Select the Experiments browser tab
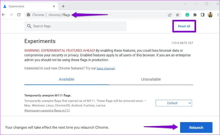The width and height of the screenshot is (220, 135). (29, 6)
